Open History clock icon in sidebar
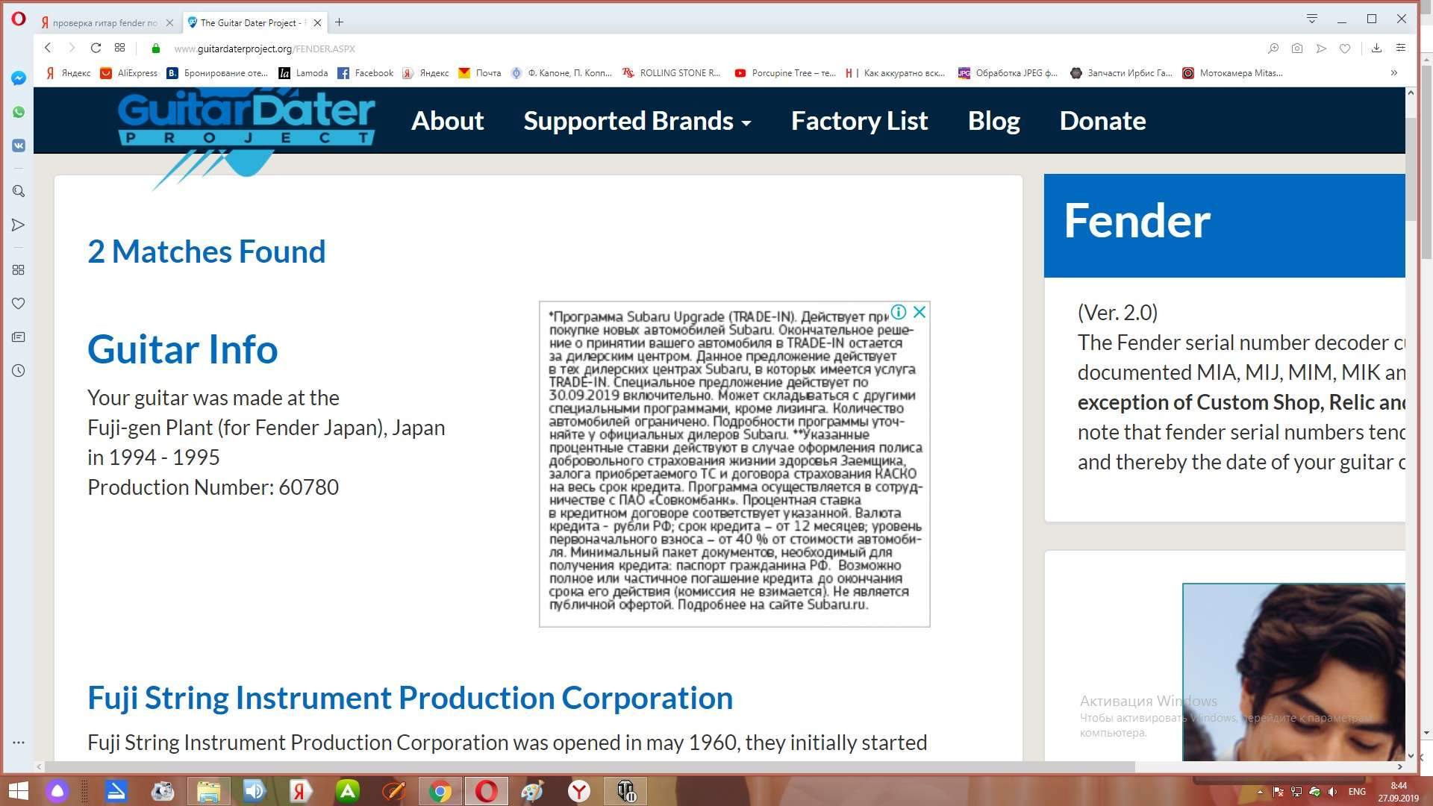 (19, 371)
